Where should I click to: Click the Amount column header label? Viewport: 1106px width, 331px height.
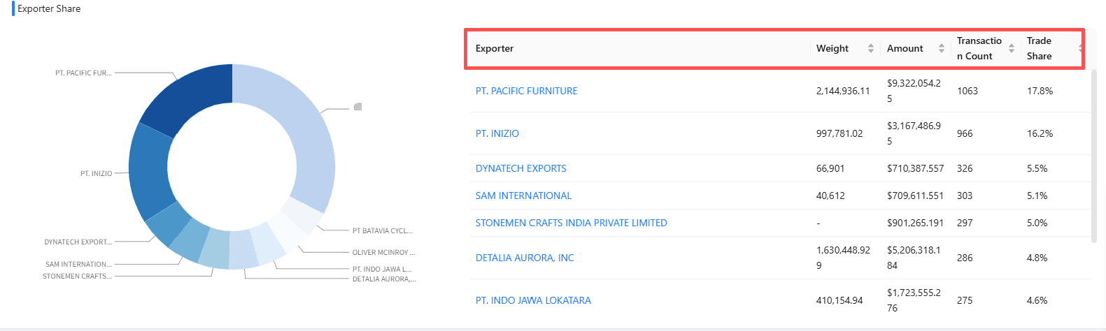pos(905,48)
